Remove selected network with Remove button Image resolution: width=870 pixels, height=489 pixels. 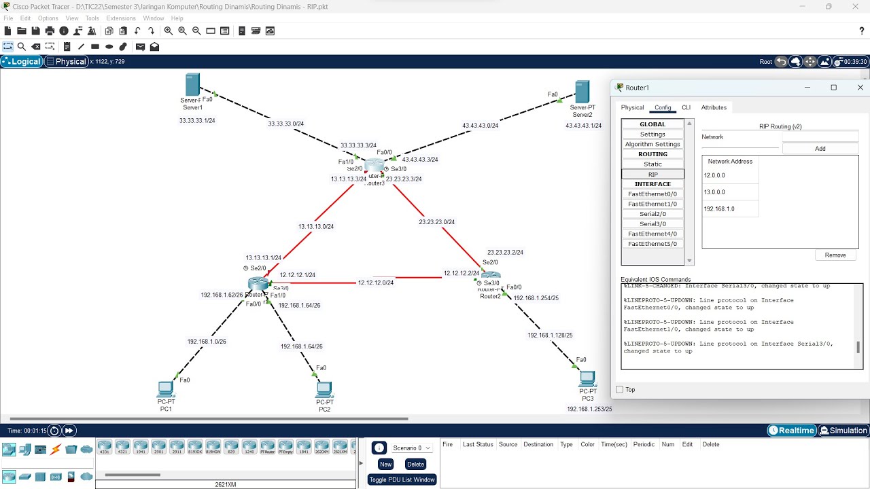[x=835, y=255]
